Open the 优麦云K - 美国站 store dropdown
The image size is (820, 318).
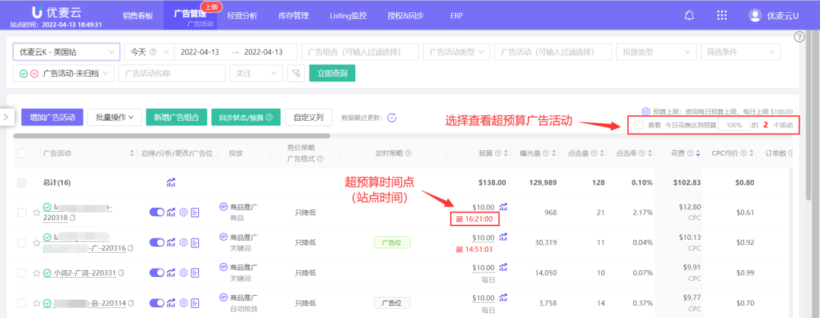pos(66,52)
